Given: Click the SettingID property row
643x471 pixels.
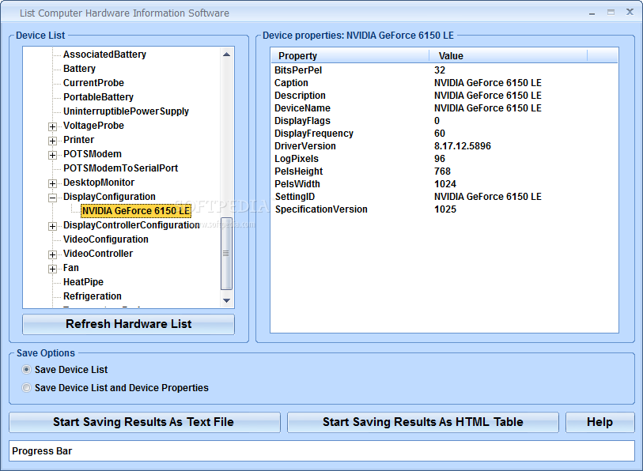Looking at the screenshot, I should coord(444,197).
